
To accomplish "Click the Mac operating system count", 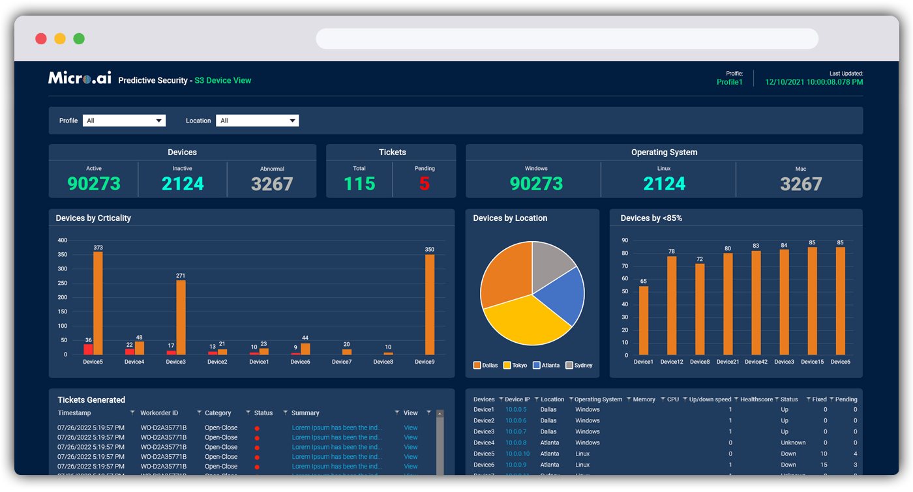I will (x=801, y=184).
